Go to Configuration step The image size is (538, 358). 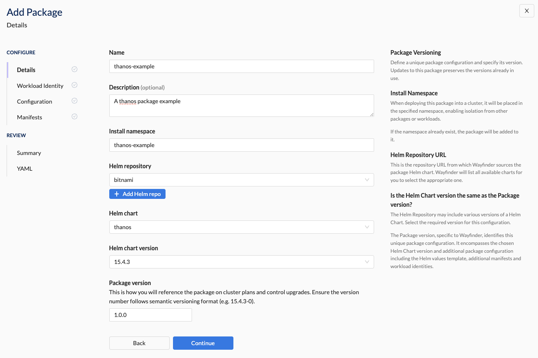coord(34,102)
